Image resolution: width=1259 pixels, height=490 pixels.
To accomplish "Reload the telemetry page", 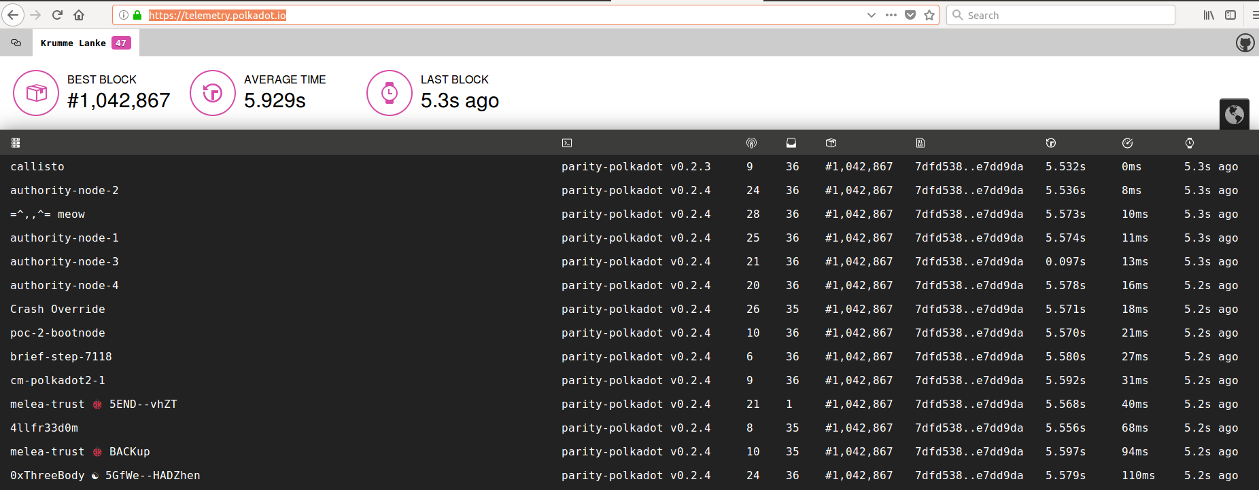I will 57,15.
